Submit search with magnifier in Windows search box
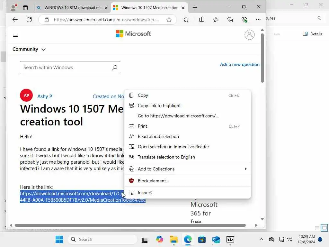329x247 pixels. 115,68
